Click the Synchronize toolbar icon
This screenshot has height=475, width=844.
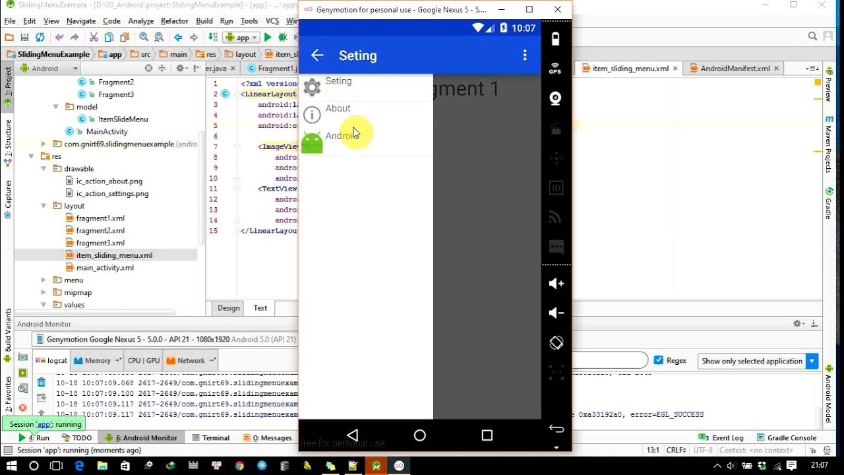[40, 38]
